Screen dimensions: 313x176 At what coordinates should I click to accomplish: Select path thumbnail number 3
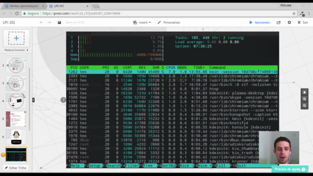click(x=16, y=83)
